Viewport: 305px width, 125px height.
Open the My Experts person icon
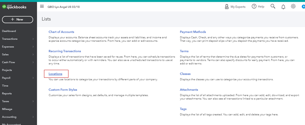tap(226, 7)
